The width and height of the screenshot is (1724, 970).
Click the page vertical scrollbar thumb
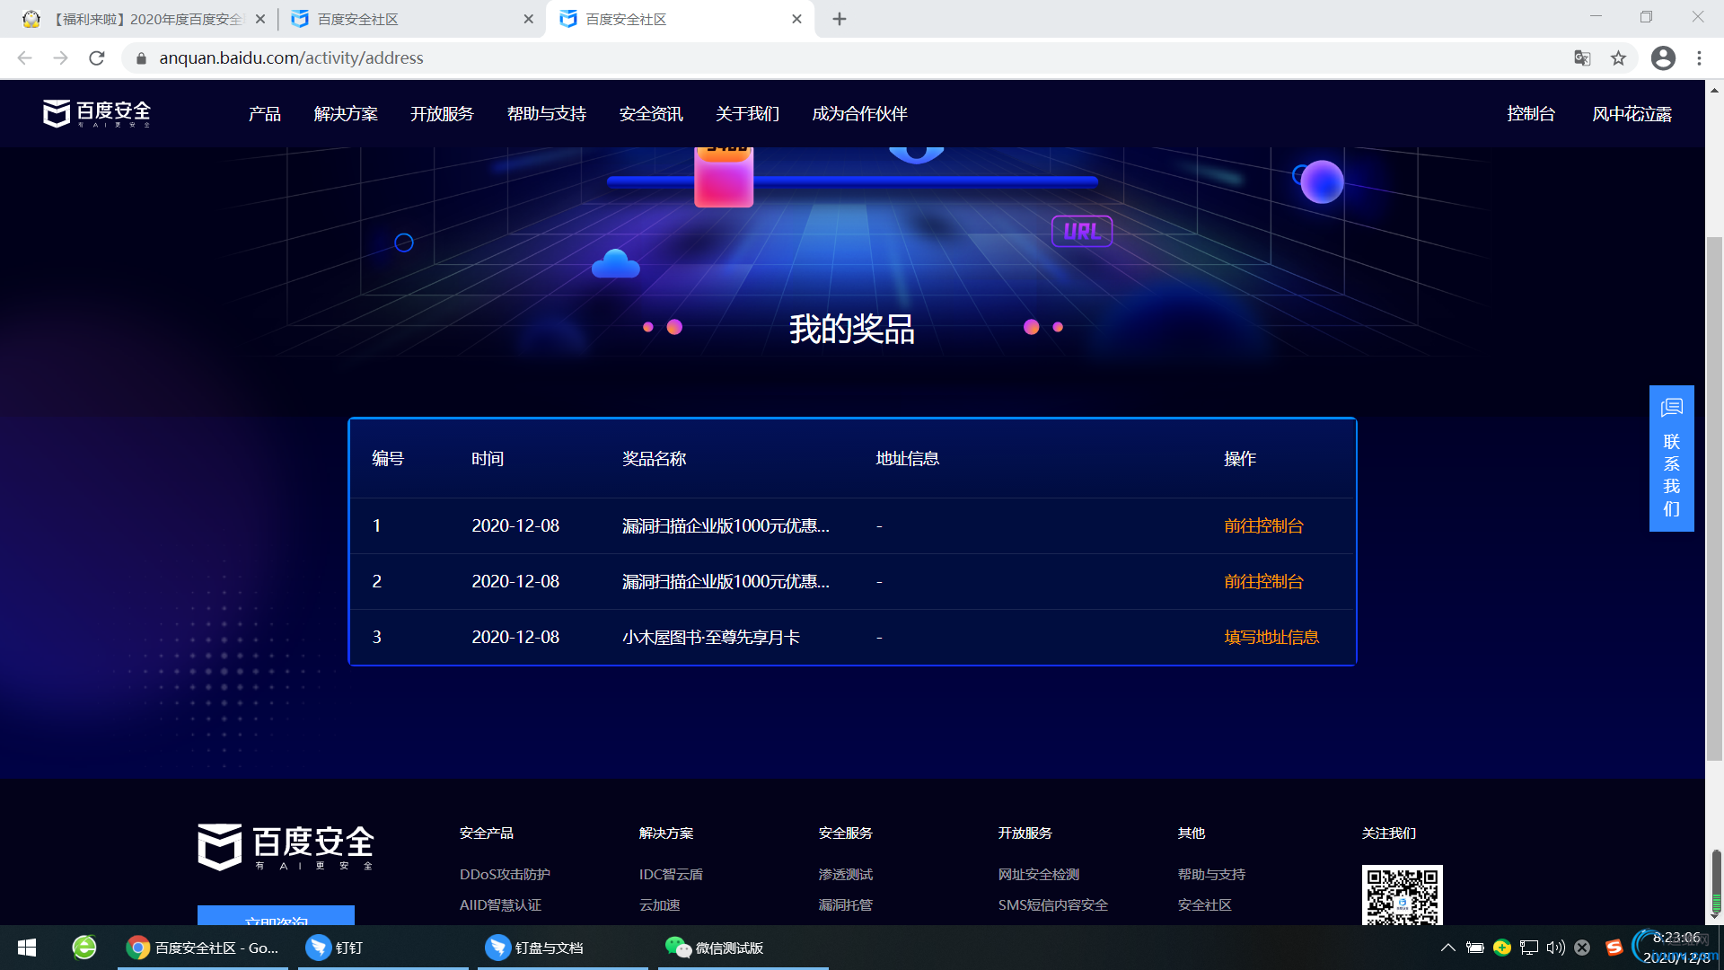pos(1714,498)
